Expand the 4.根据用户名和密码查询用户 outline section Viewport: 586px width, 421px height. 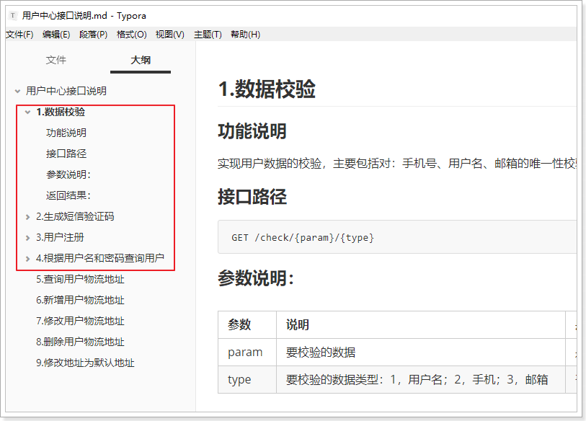(27, 258)
